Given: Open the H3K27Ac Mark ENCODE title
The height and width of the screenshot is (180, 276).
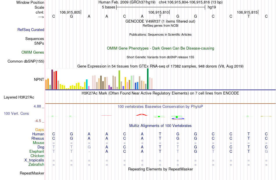Looking at the screenshot, I should click(x=160, y=93).
